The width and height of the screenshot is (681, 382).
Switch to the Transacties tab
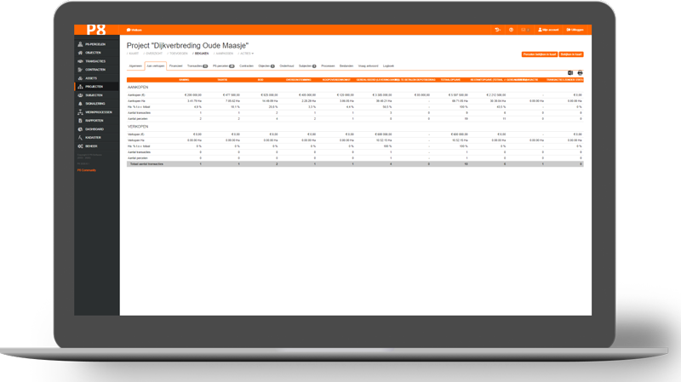coord(197,66)
